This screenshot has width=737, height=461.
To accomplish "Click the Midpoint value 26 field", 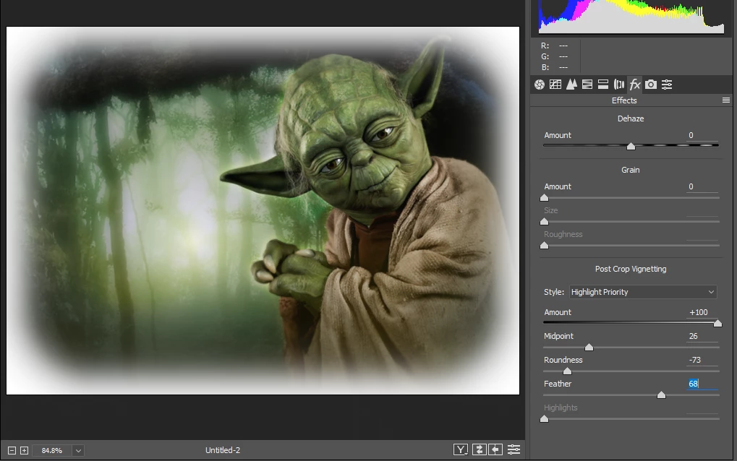I will point(702,336).
